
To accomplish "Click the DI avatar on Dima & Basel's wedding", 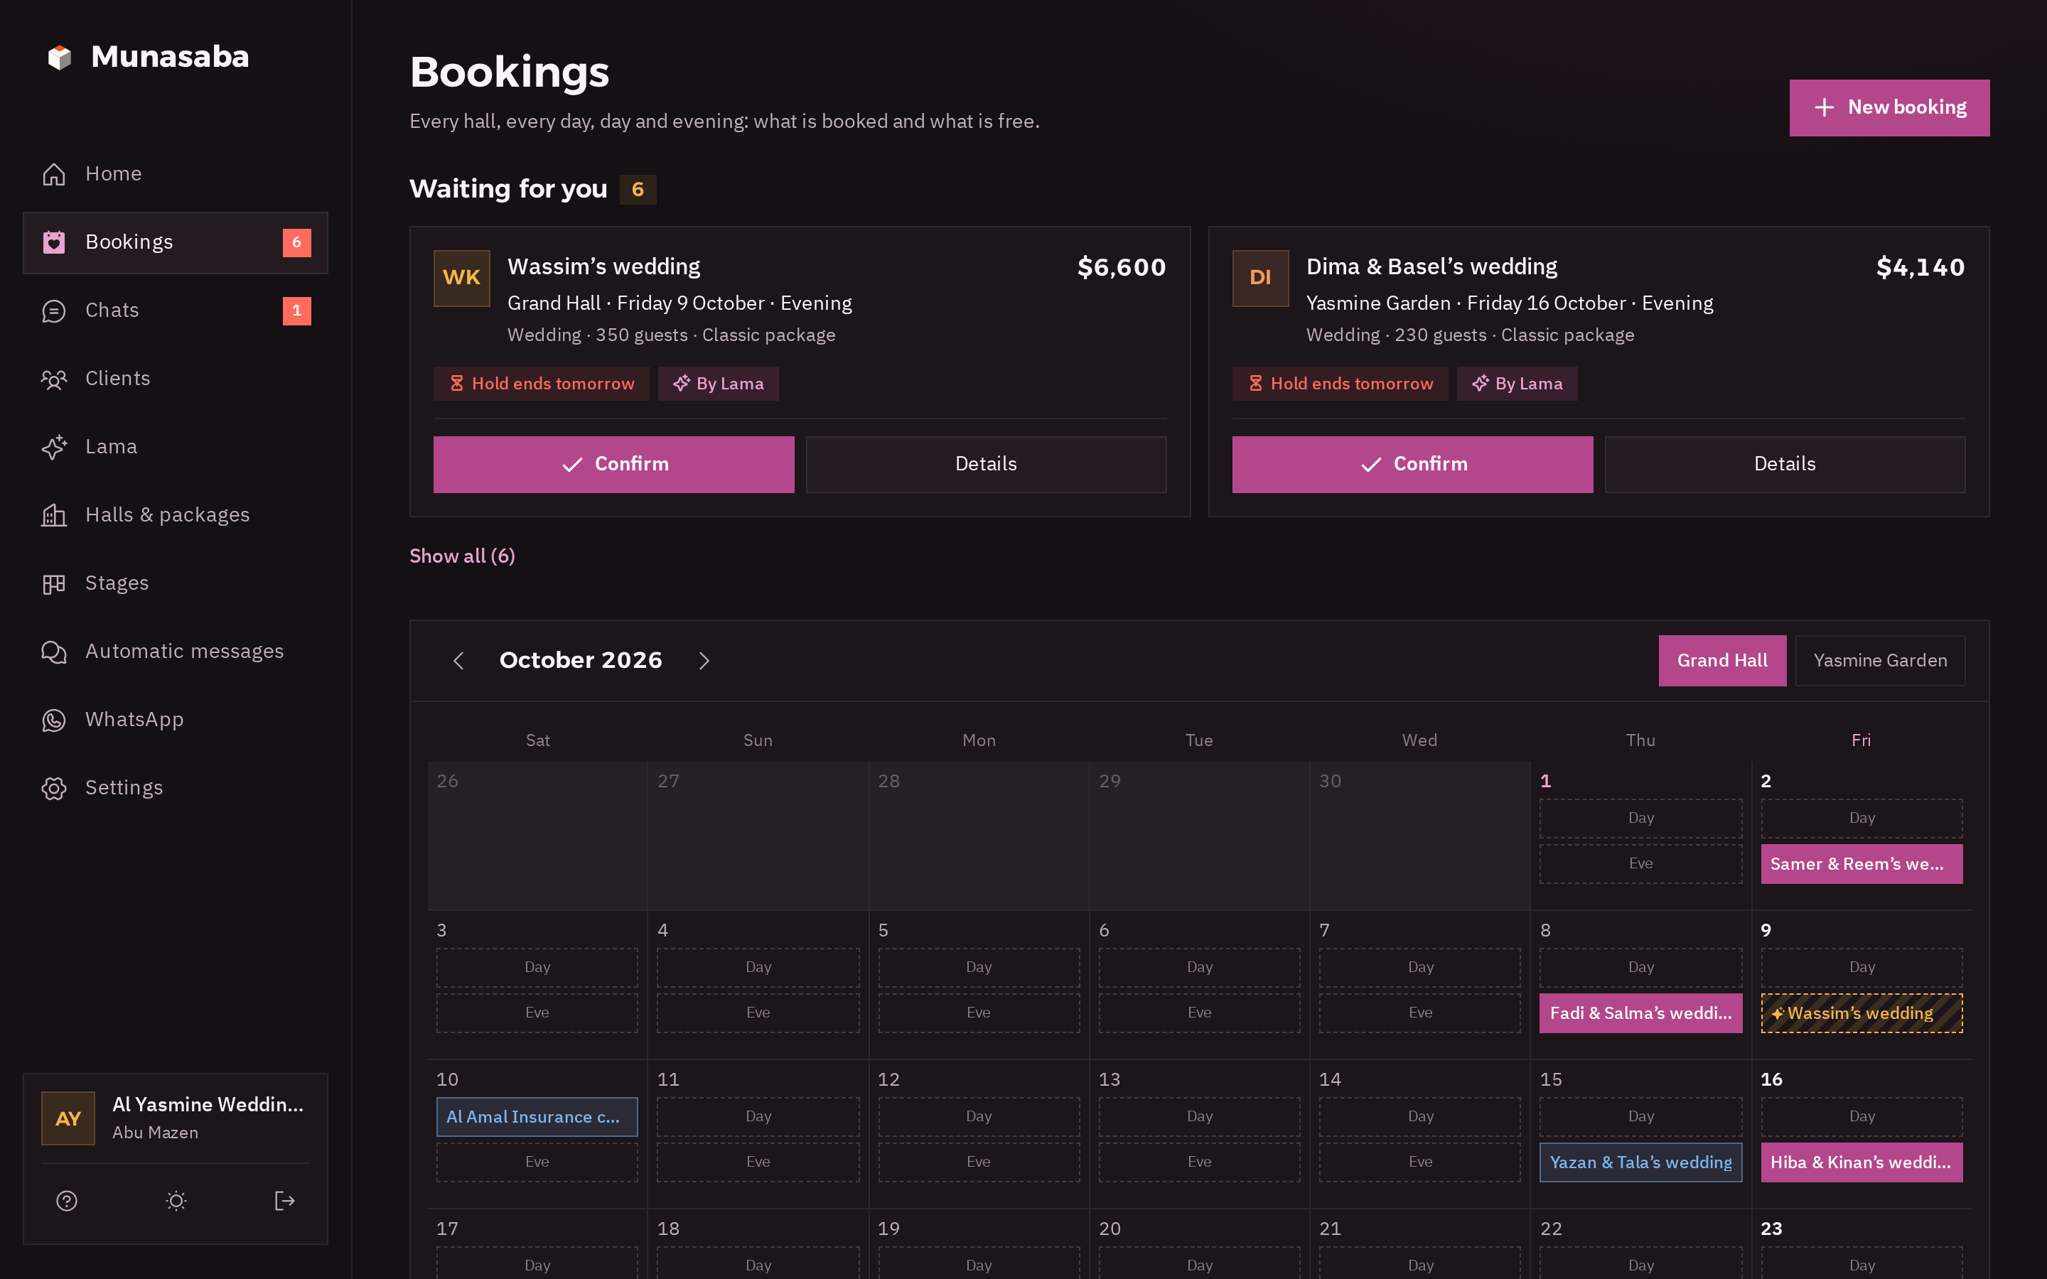I will (x=1260, y=277).
